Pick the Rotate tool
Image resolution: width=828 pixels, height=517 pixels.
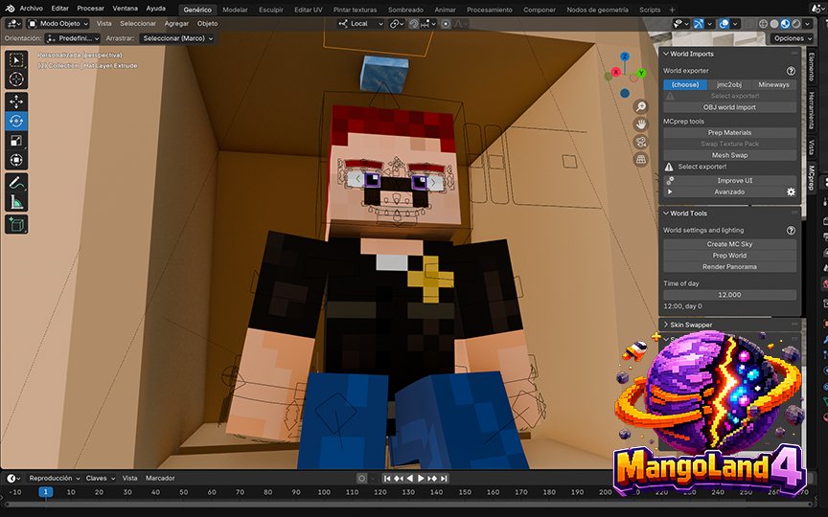(x=16, y=121)
